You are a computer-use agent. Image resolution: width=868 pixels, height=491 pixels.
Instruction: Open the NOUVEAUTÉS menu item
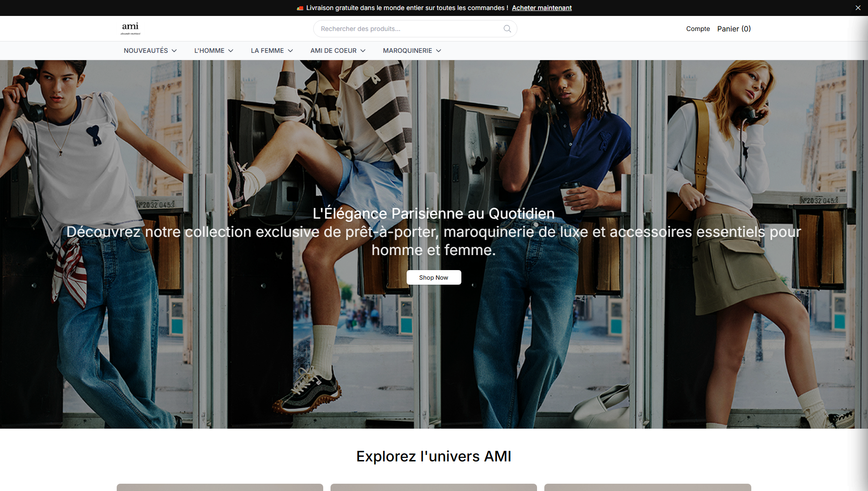tap(146, 51)
